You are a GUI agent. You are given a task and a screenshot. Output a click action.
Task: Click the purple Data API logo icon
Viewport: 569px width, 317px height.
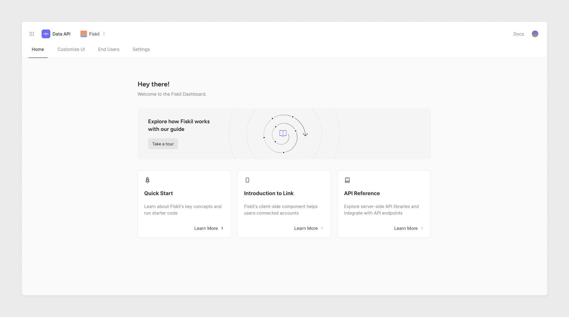point(46,34)
